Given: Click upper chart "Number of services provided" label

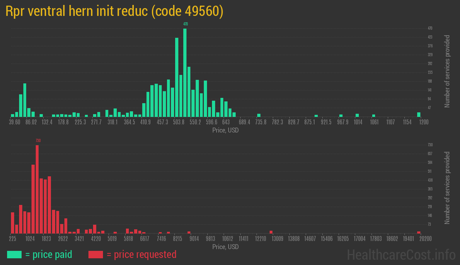Looking at the screenshot, I should [x=447, y=71].
